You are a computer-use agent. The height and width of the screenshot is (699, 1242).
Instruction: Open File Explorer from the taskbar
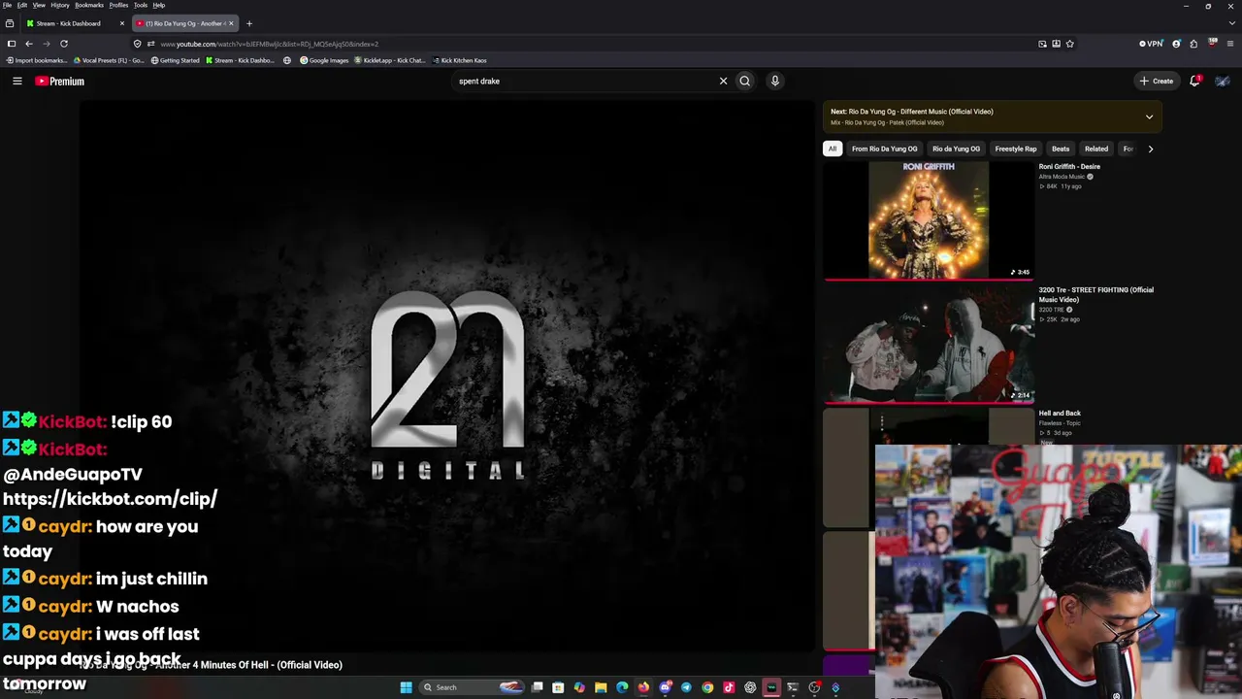point(601,687)
